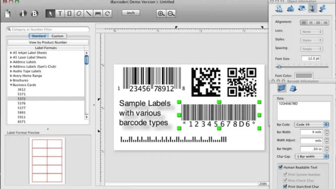
Task: Select the Text tool
Action: 60,14
